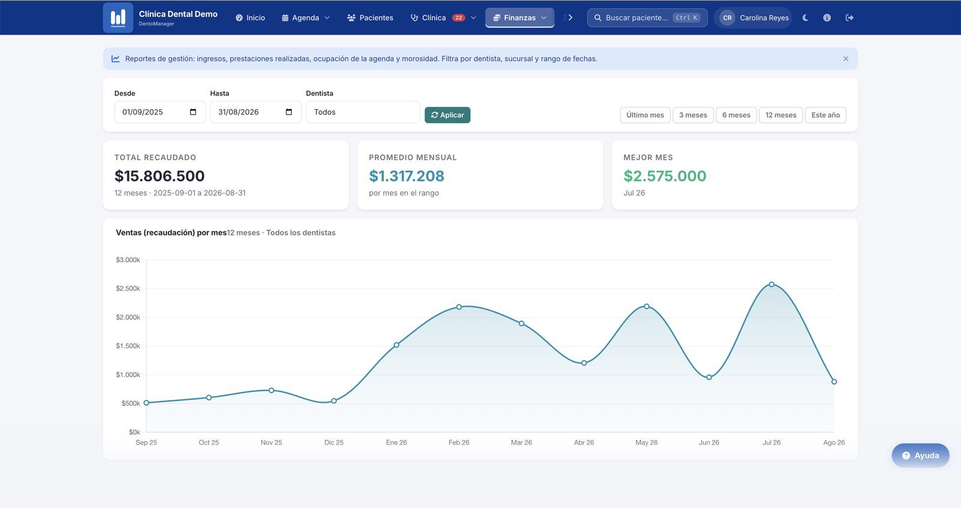This screenshot has width=961, height=508.
Task: Select the Este año range preset
Action: (826, 115)
